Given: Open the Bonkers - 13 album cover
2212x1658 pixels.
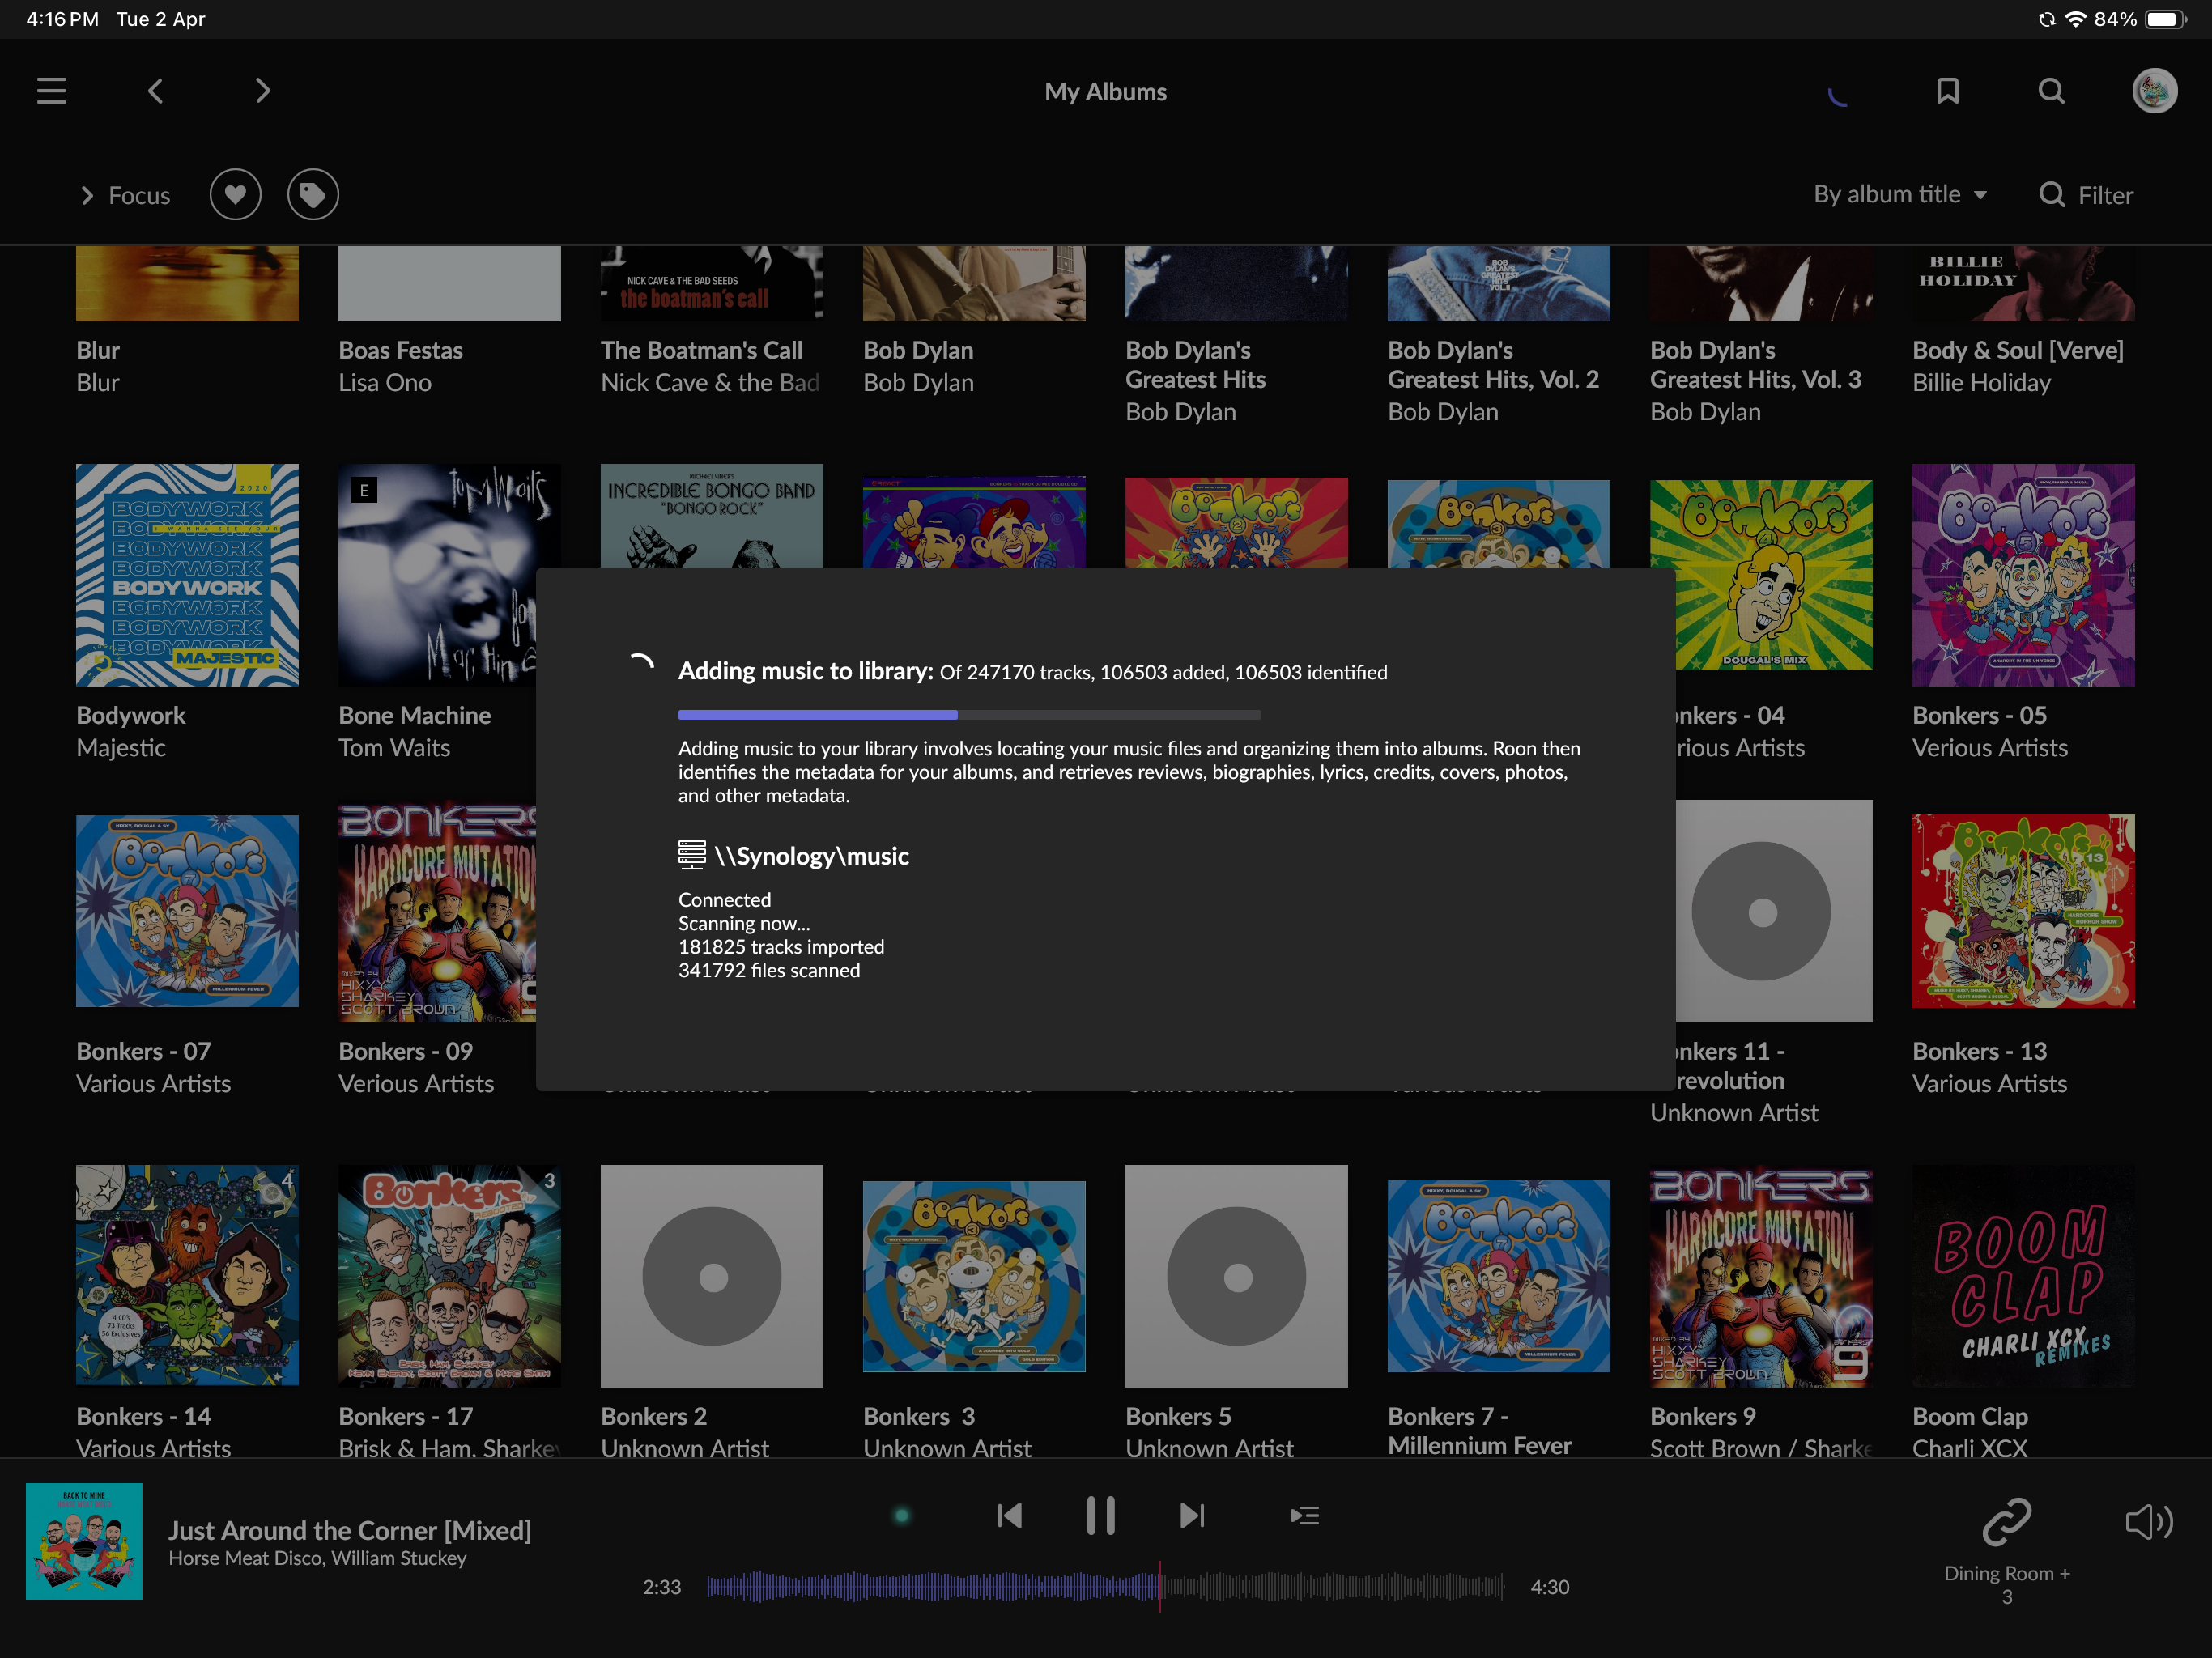Looking at the screenshot, I should click(2023, 911).
